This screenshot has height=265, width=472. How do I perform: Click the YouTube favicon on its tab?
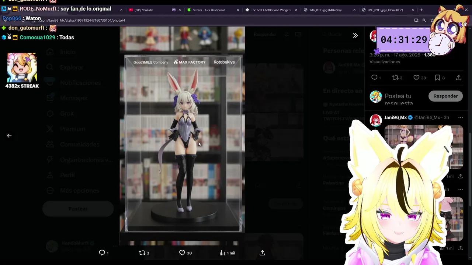(131, 10)
